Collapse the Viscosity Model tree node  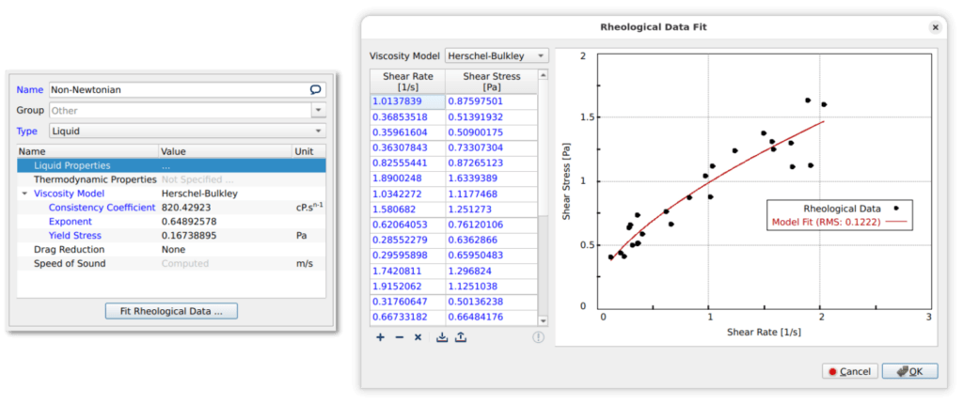click(24, 194)
